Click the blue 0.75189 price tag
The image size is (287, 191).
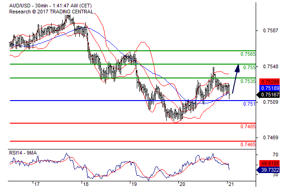tap(269, 88)
